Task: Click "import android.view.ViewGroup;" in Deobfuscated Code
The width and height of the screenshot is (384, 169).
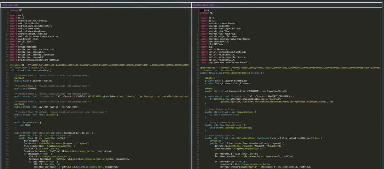Action: [218, 34]
